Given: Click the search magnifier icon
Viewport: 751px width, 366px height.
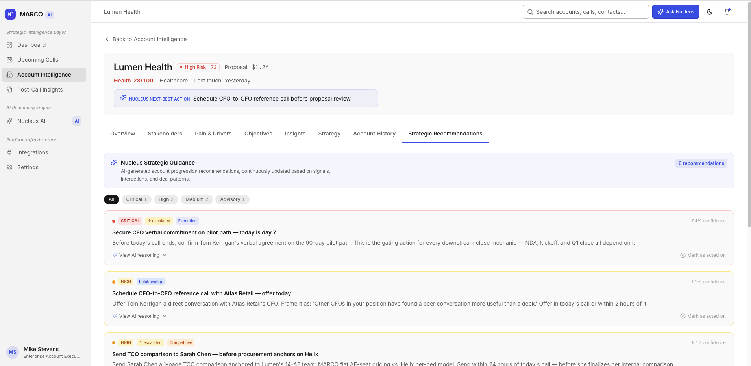Looking at the screenshot, I should 530,12.
